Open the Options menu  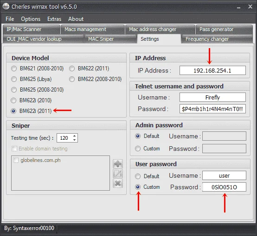tap(31, 19)
